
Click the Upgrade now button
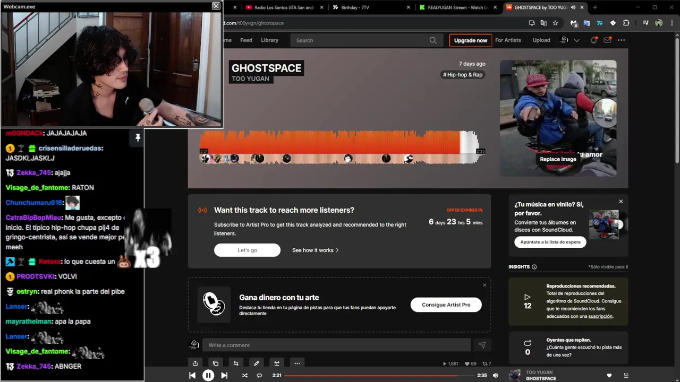coord(470,40)
